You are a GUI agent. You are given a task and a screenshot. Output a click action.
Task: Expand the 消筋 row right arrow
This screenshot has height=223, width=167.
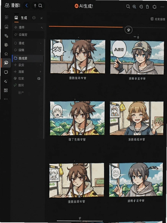[40, 72]
